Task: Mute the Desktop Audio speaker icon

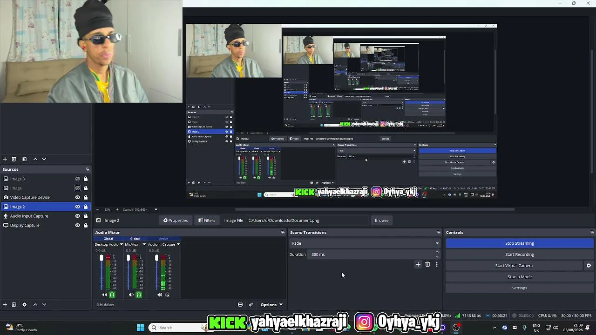Action: pos(104,295)
